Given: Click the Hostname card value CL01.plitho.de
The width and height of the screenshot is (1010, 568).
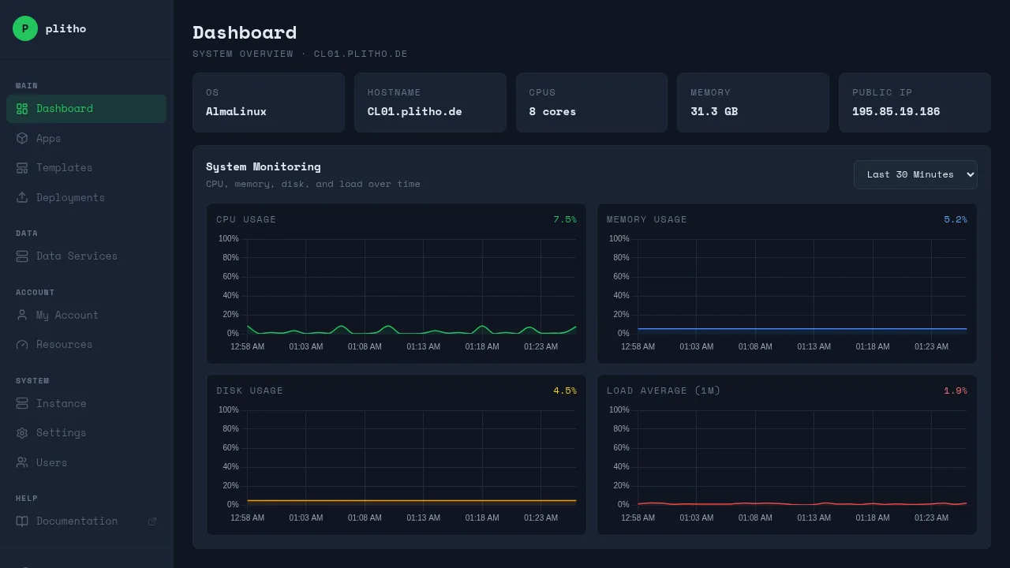Looking at the screenshot, I should coord(414,111).
